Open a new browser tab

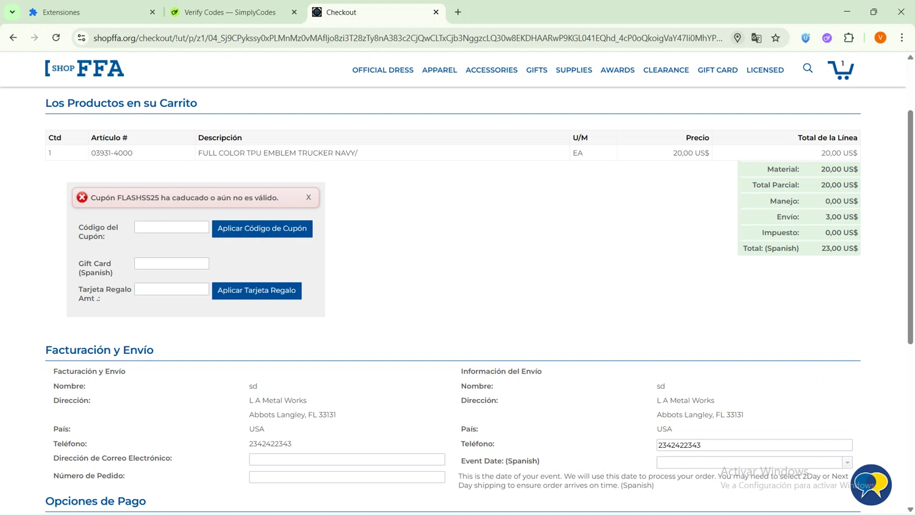click(x=458, y=12)
